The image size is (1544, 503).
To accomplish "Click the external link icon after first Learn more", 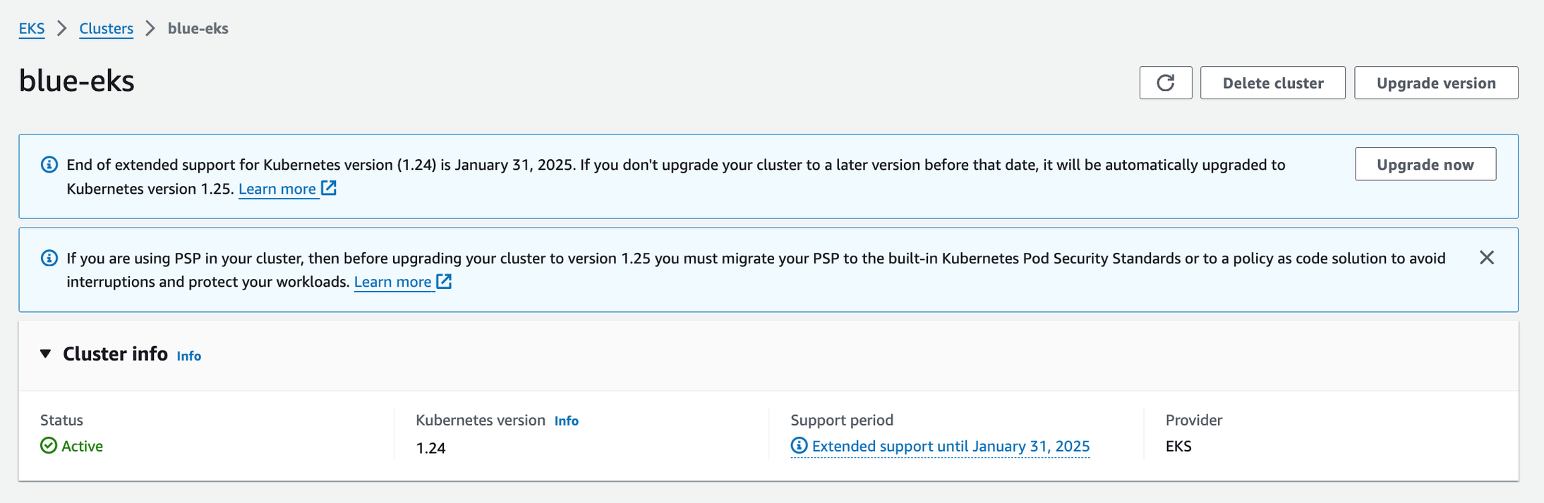I will click(x=327, y=188).
